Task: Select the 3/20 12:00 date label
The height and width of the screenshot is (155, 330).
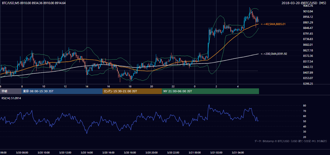Action: pos(65,153)
